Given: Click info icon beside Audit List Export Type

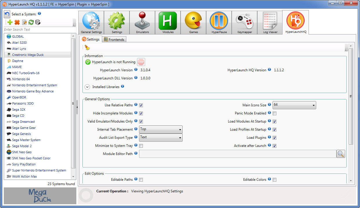Looking at the screenshot, I should (x=136, y=137).
